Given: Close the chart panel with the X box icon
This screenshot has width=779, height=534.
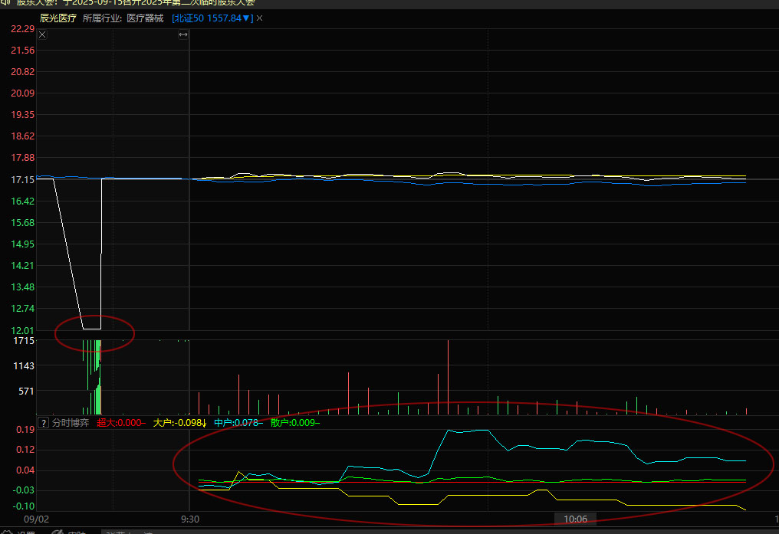Looking at the screenshot, I should click(42, 34).
